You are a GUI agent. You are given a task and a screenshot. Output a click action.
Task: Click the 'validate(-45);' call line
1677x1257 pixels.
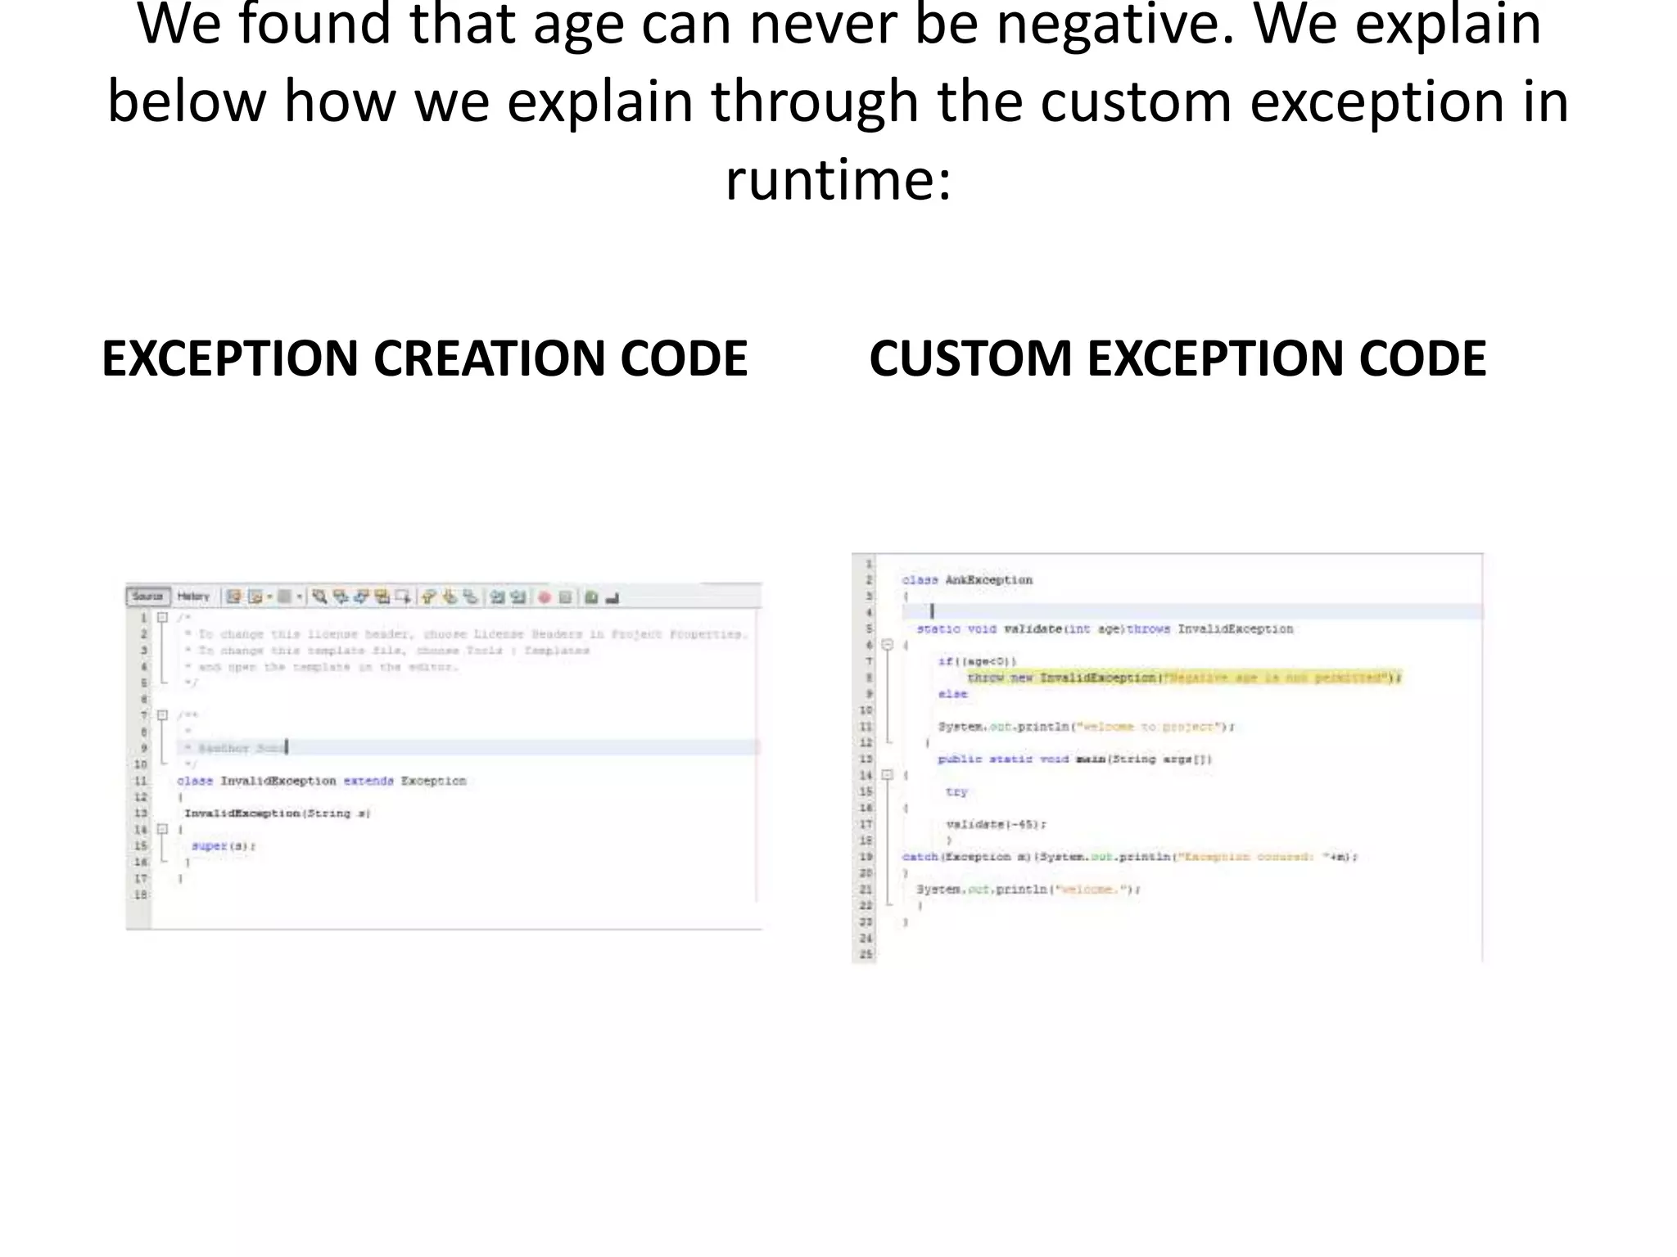(997, 824)
